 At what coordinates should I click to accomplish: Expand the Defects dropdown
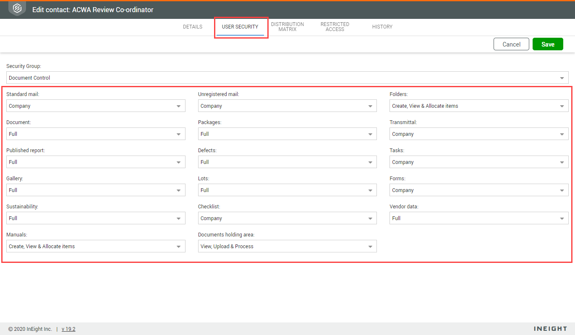click(287, 162)
